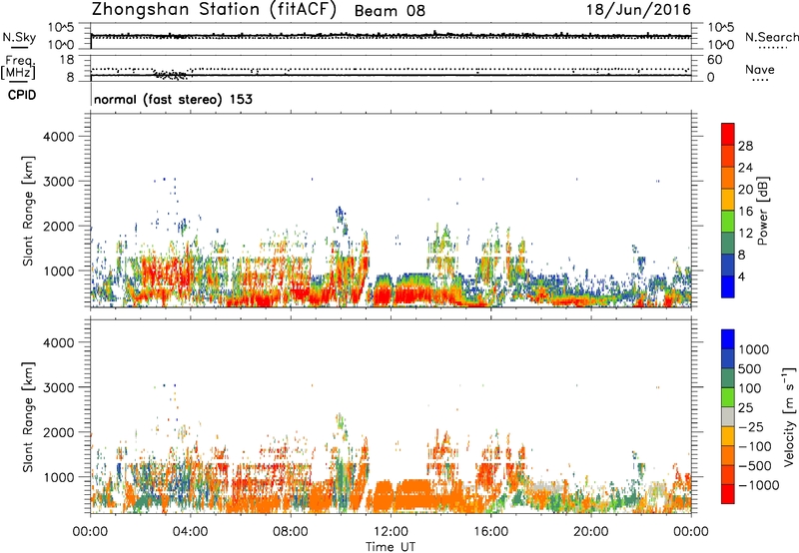Screen dimensions: 799x553
Task: Pick the bright blue top velocity colorbar segment
Action: [x=728, y=339]
